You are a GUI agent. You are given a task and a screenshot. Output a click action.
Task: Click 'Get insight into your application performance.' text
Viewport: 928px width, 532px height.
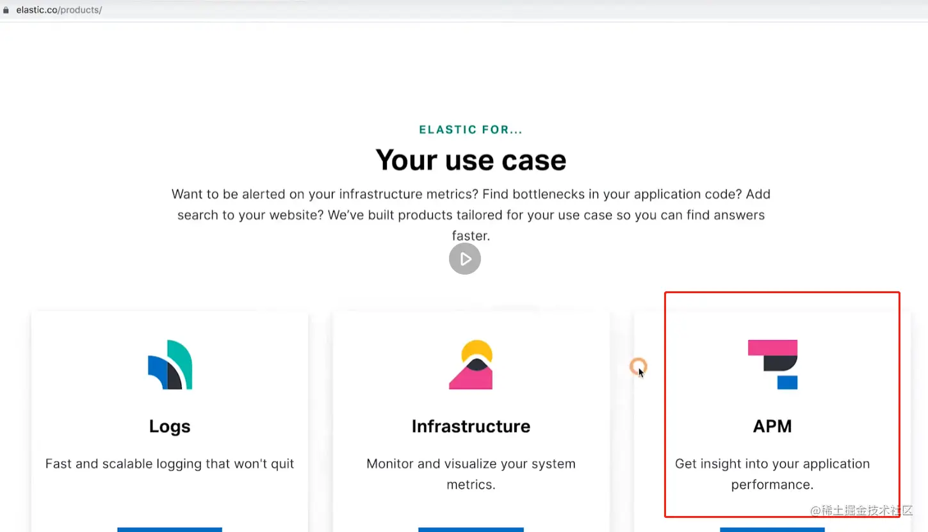[772, 474]
